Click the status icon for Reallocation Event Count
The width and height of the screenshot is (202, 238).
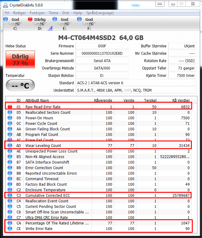pyautogui.click(x=10, y=201)
